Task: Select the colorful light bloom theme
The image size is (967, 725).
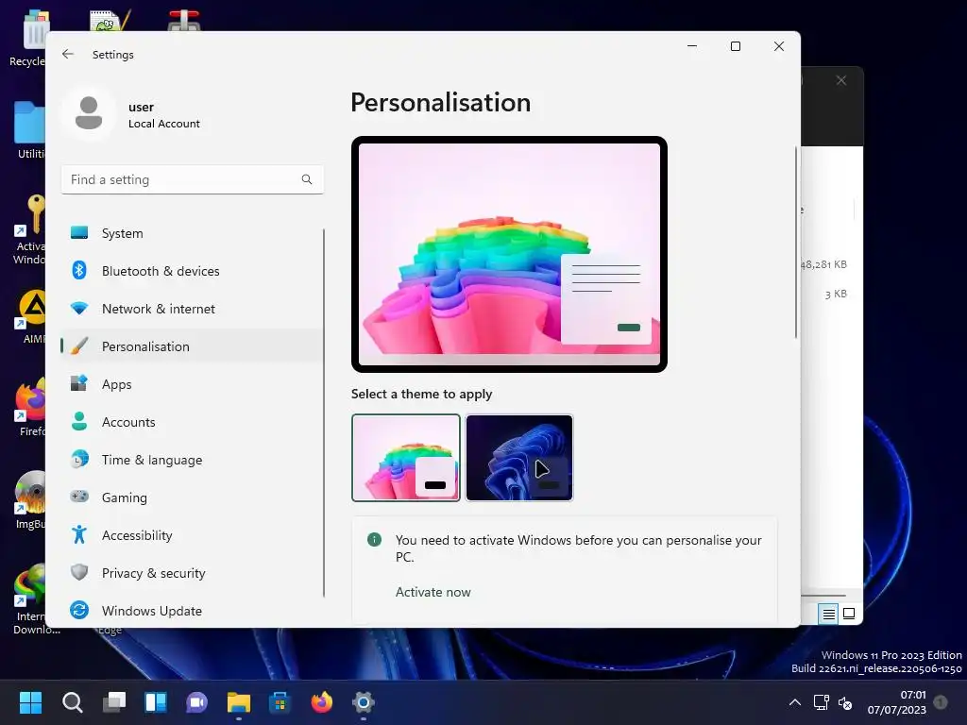Action: click(406, 458)
